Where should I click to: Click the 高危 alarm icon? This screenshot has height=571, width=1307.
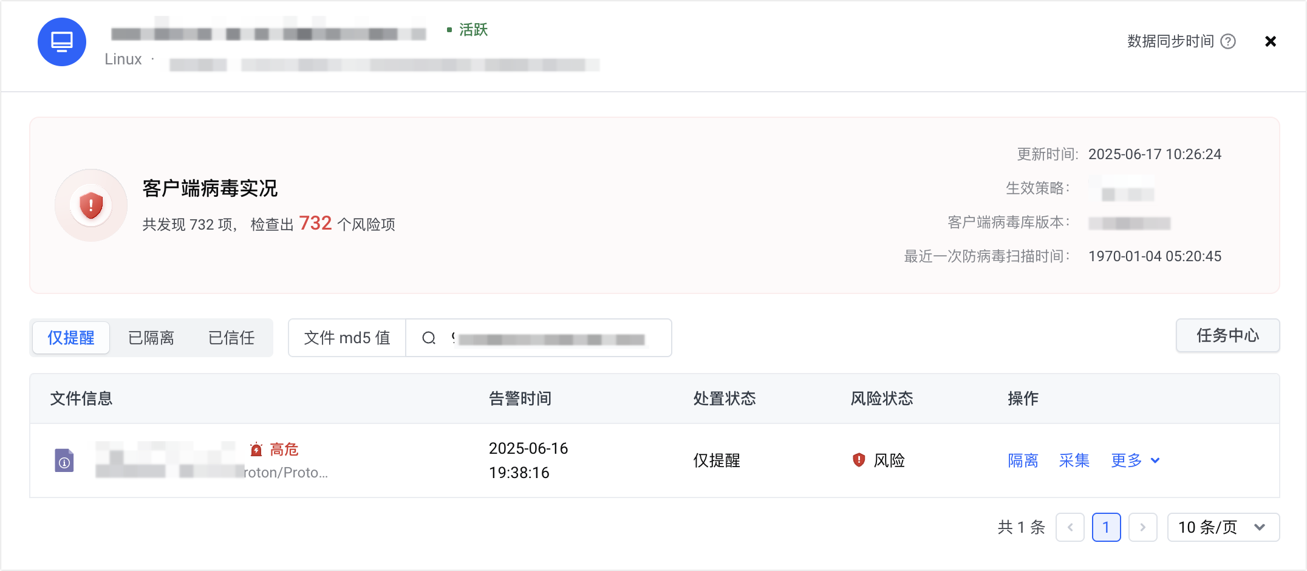coord(256,450)
